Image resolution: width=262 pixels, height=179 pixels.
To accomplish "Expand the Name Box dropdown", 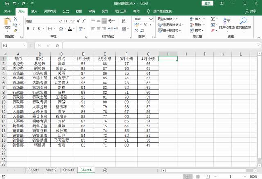I will tap(25, 45).
